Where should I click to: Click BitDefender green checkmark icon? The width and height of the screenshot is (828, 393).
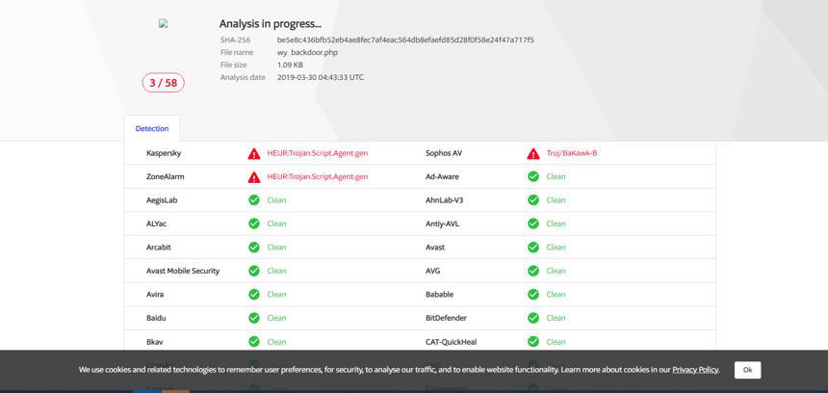pos(533,318)
